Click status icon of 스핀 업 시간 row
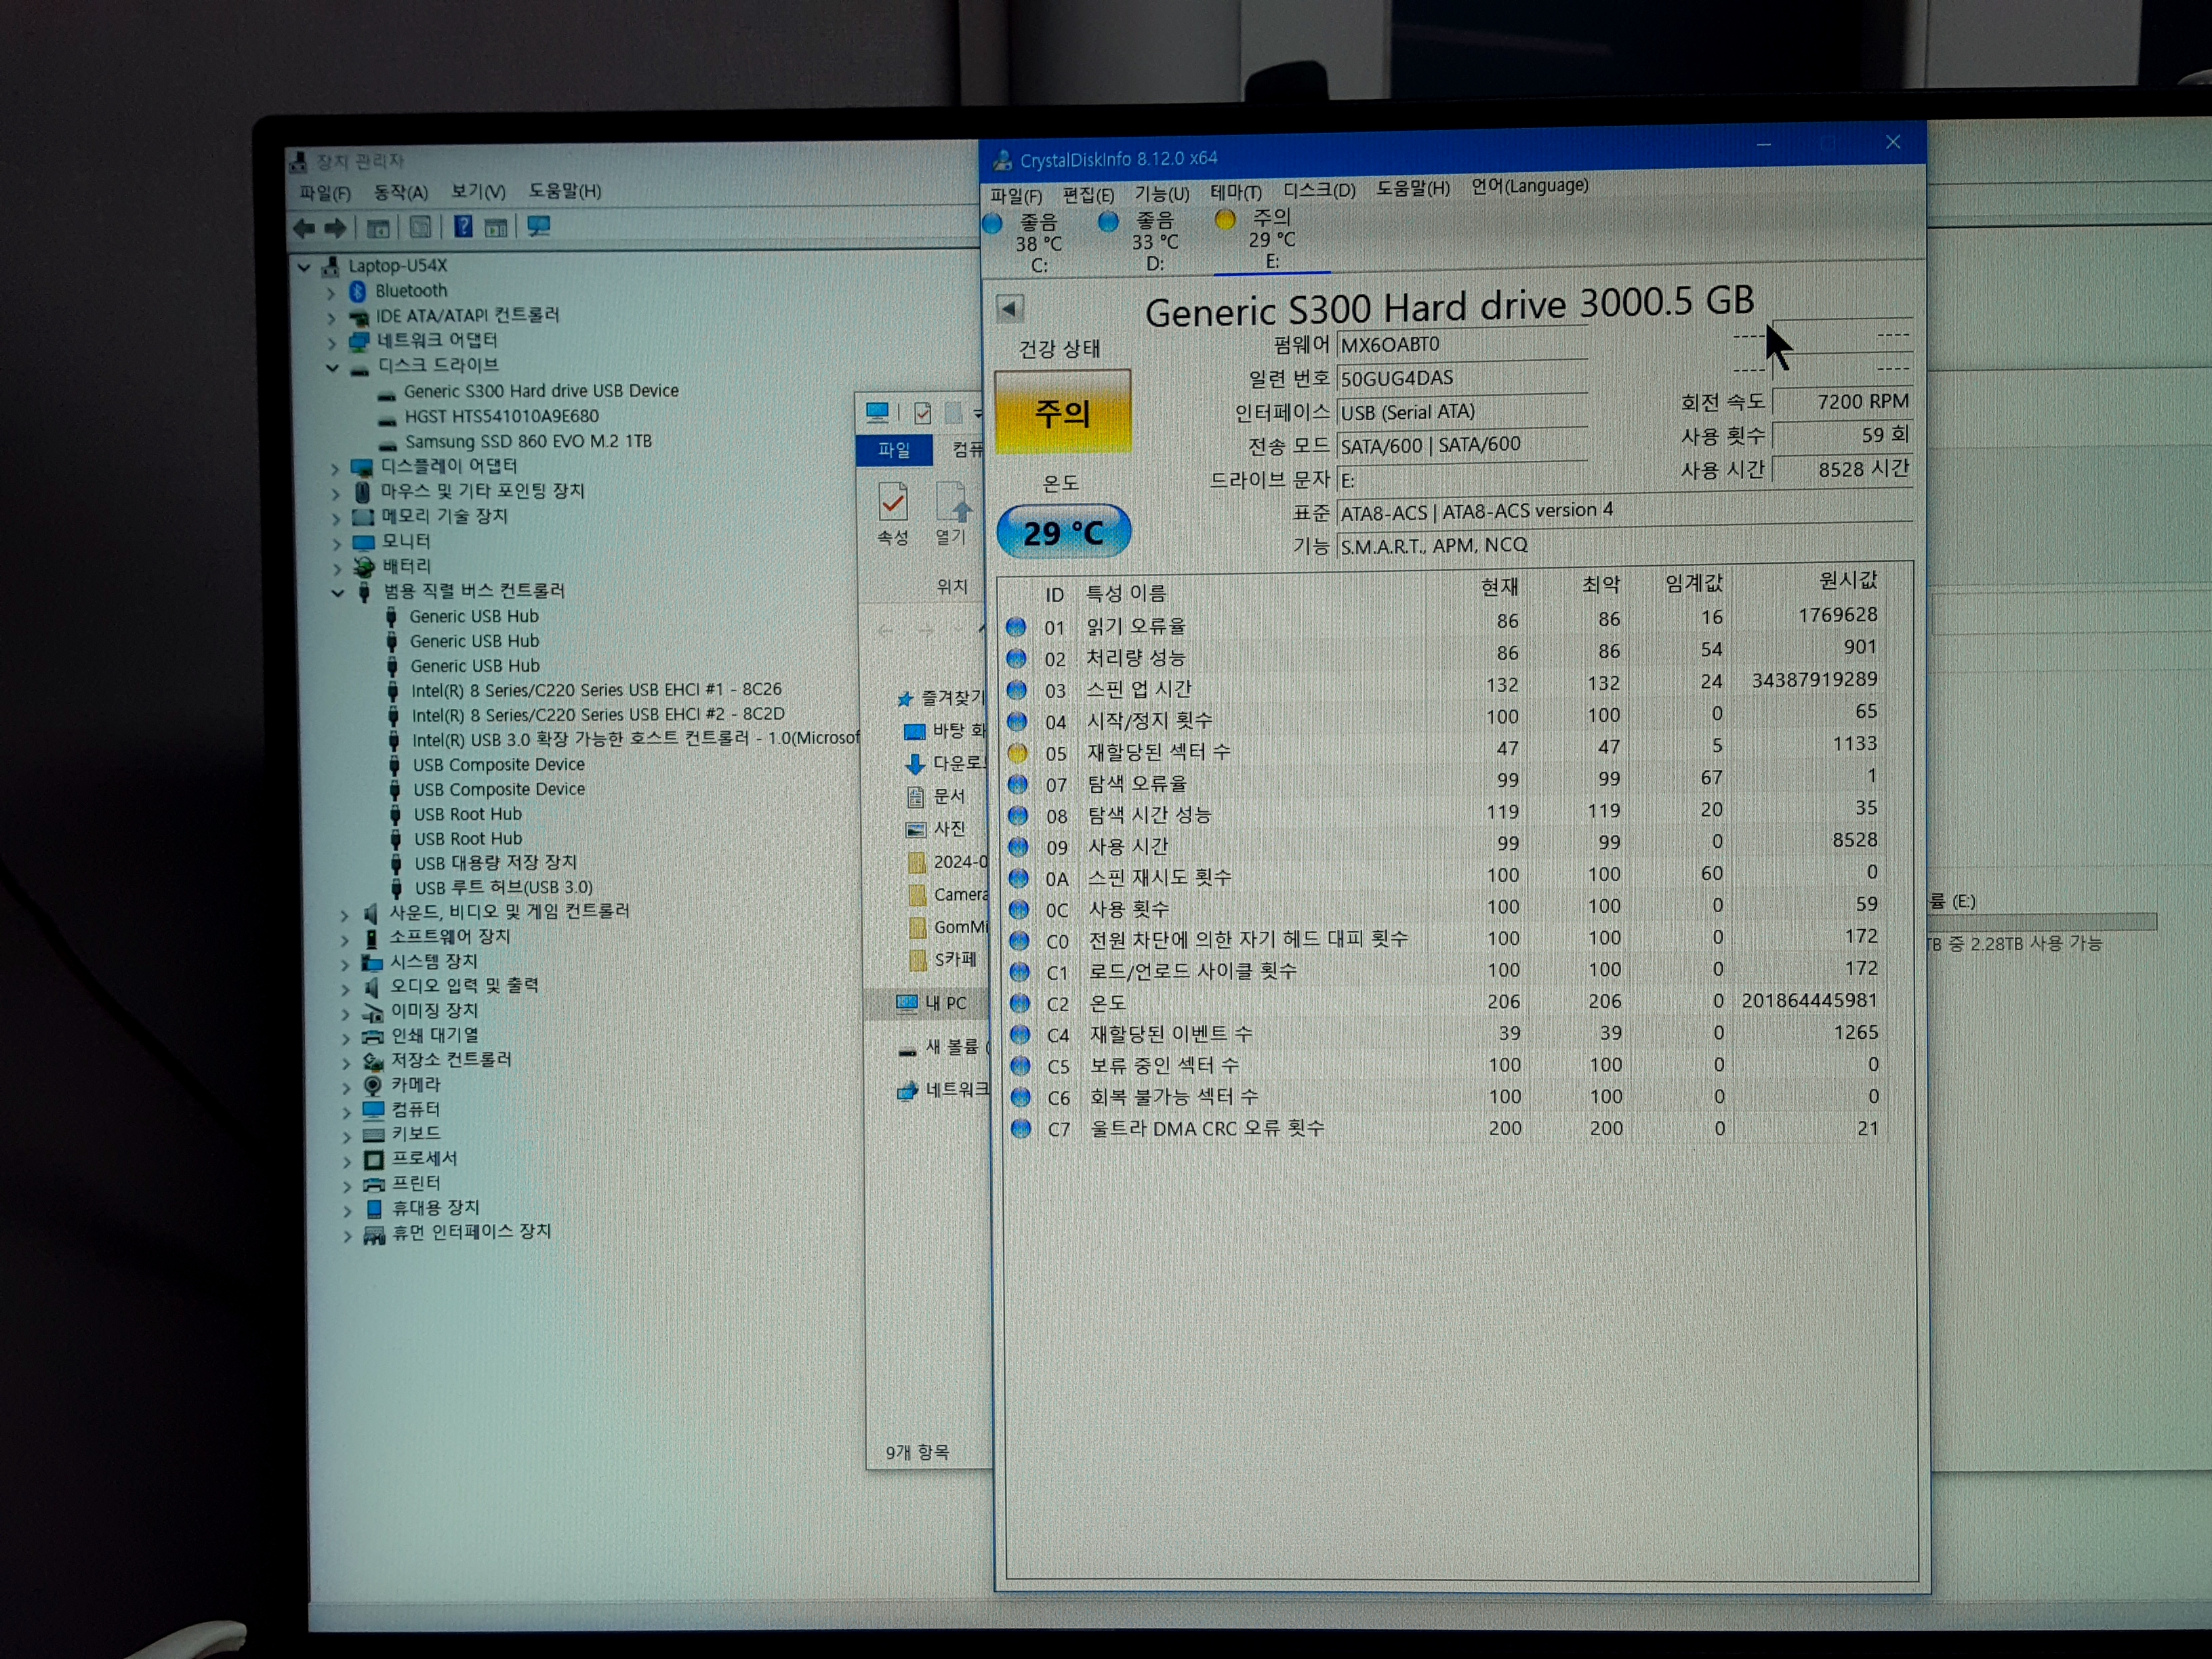This screenshot has width=2212, height=1659. pos(1016,689)
